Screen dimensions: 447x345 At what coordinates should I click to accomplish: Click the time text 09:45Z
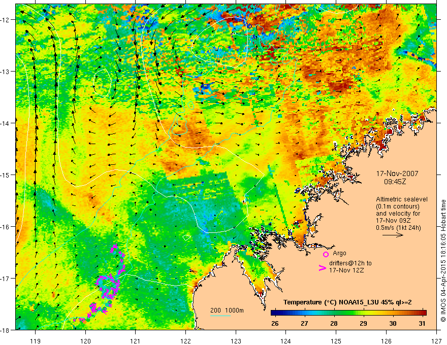pos(395,182)
